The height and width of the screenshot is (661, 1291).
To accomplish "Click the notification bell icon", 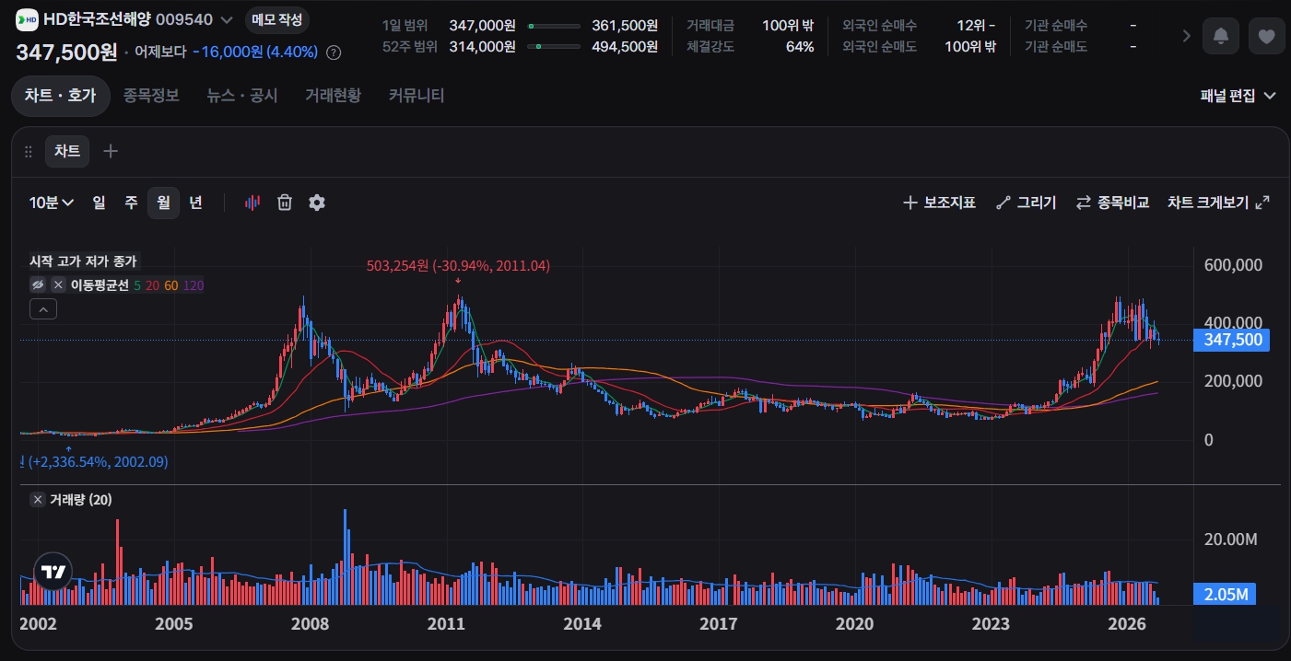I will click(x=1221, y=36).
